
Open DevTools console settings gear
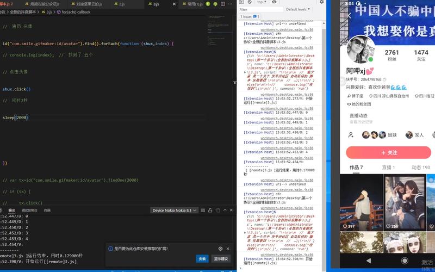[321, 2]
